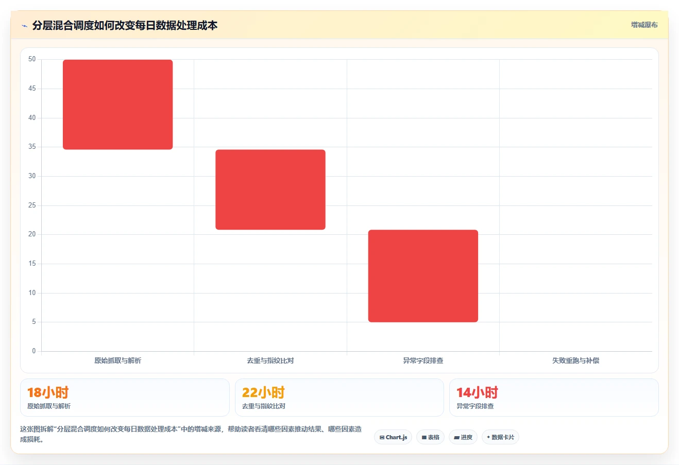This screenshot has width=679, height=465.
Task: Select the red bar for 异常字段排查
Action: (x=423, y=276)
